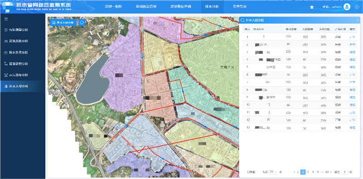Click the 定位 link in table row 7
The width and height of the screenshot is (363, 179).
[x=353, y=82]
